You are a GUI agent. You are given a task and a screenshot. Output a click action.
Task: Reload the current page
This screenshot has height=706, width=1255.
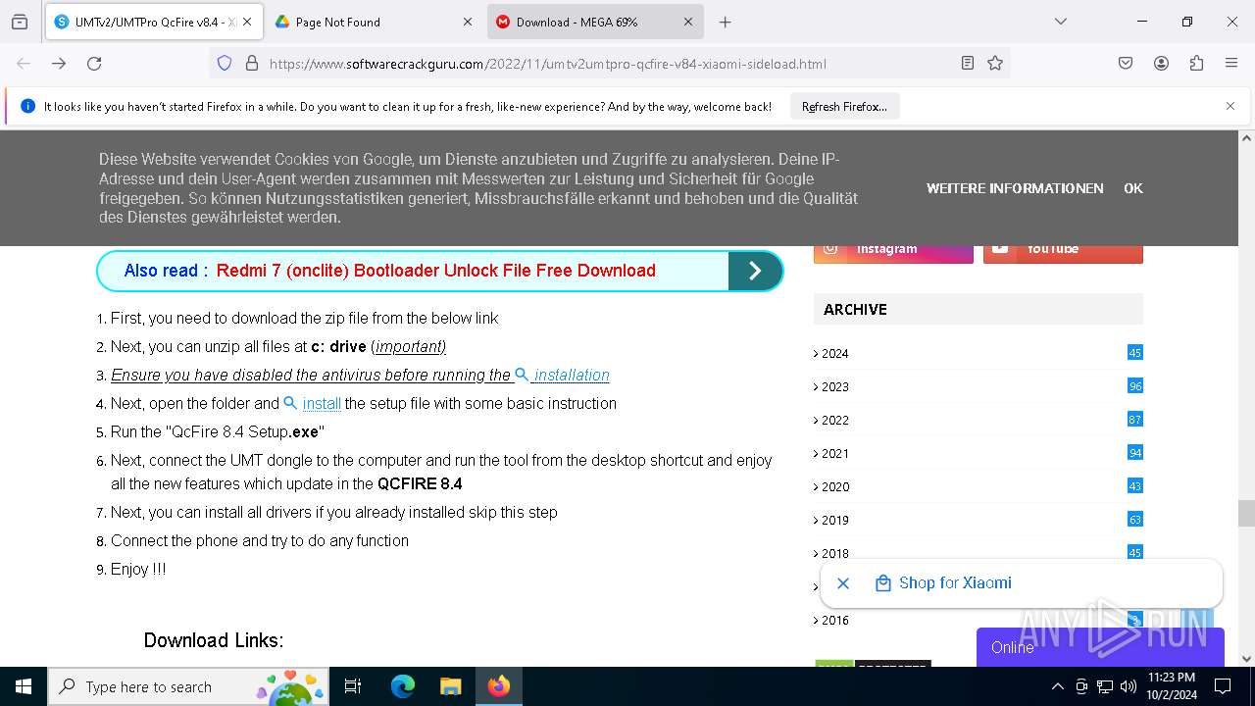coord(94,63)
